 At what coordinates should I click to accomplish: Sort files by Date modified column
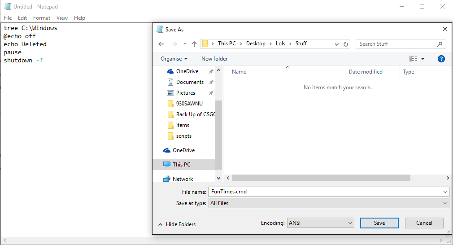tap(366, 72)
